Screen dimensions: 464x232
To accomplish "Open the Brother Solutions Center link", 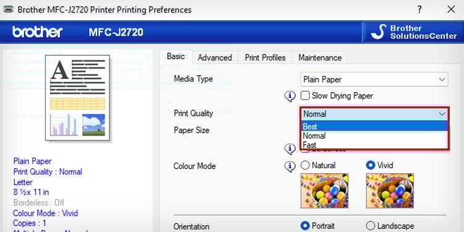I will pos(413,32).
